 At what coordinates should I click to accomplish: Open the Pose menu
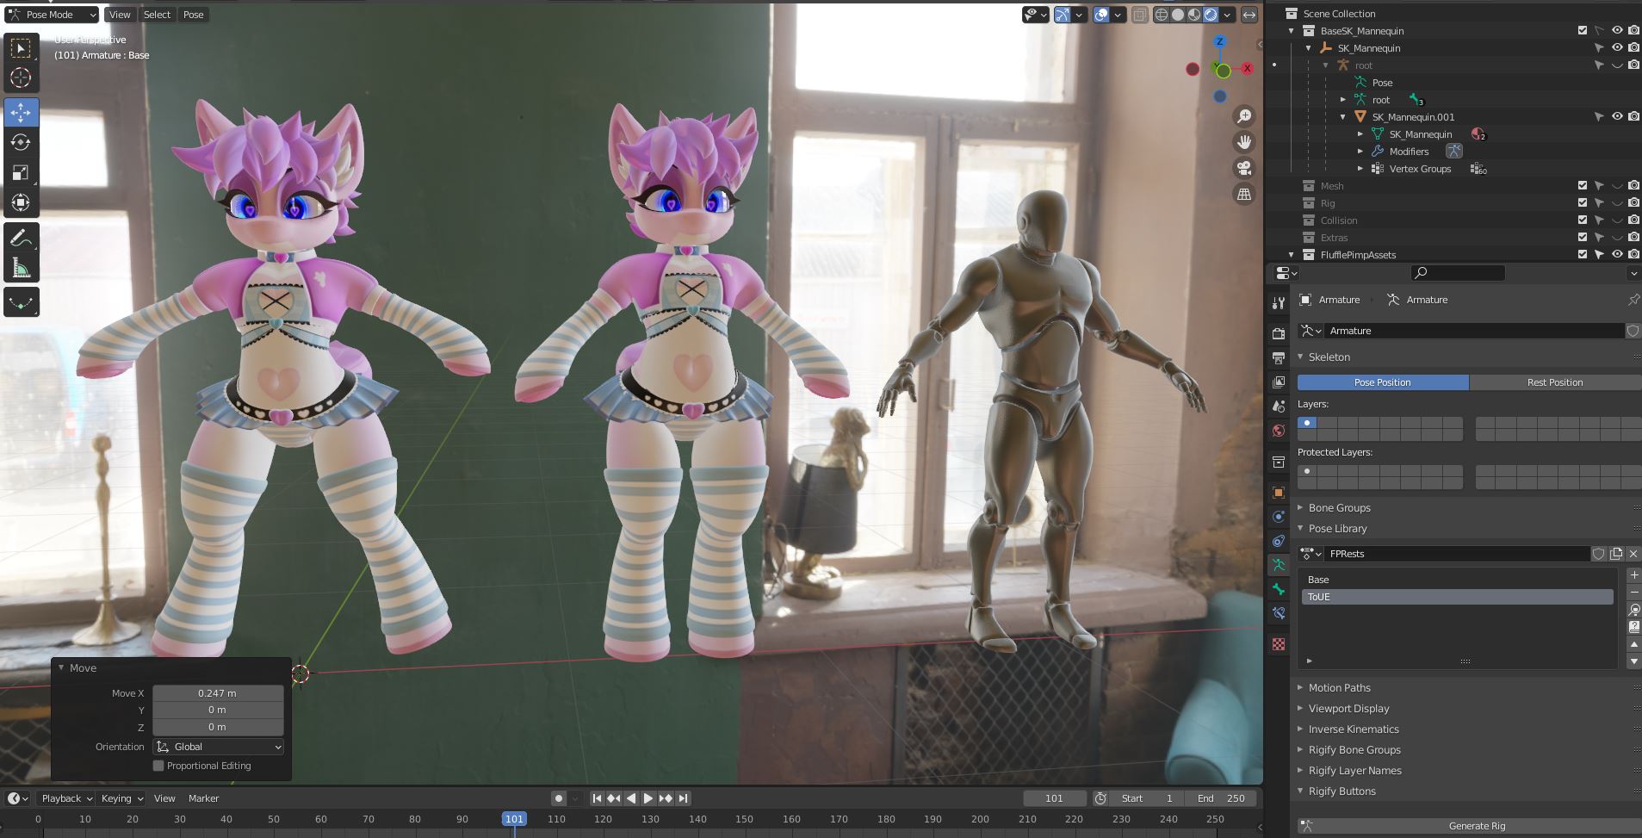point(194,15)
